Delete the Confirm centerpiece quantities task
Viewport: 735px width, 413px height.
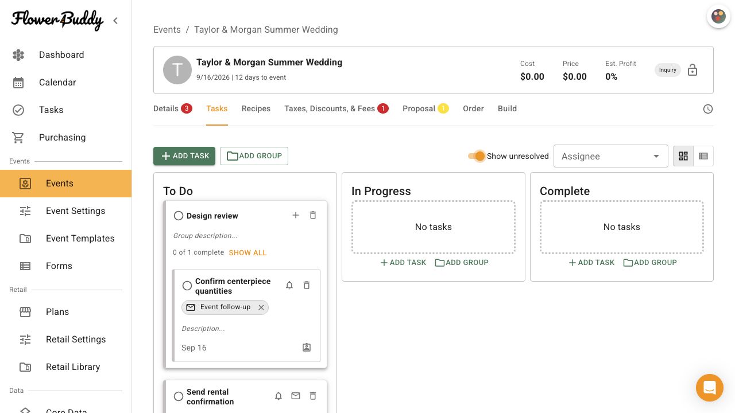tap(307, 285)
